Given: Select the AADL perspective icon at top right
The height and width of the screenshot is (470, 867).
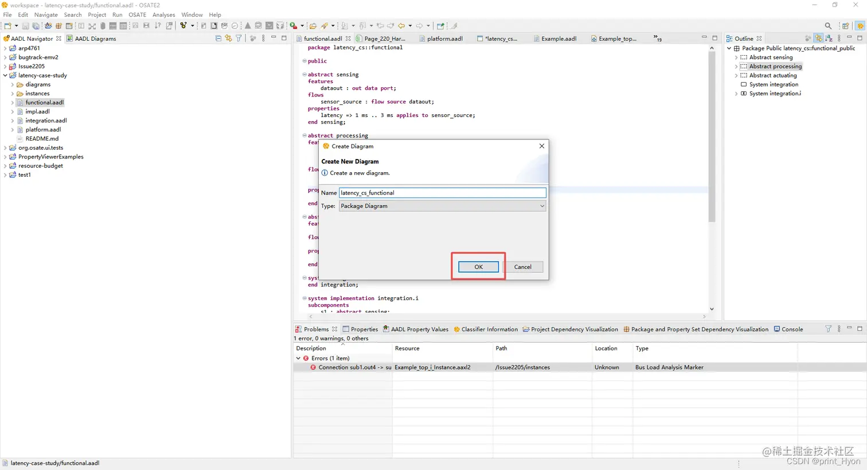Looking at the screenshot, I should click(x=860, y=26).
